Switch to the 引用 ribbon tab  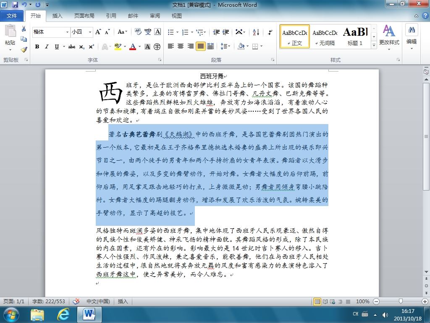coord(111,16)
